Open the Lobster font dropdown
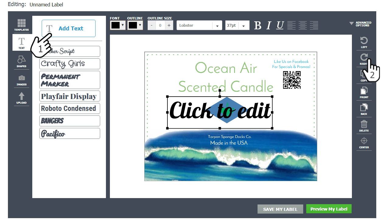Viewport: 386px width, 223px height. click(217, 25)
